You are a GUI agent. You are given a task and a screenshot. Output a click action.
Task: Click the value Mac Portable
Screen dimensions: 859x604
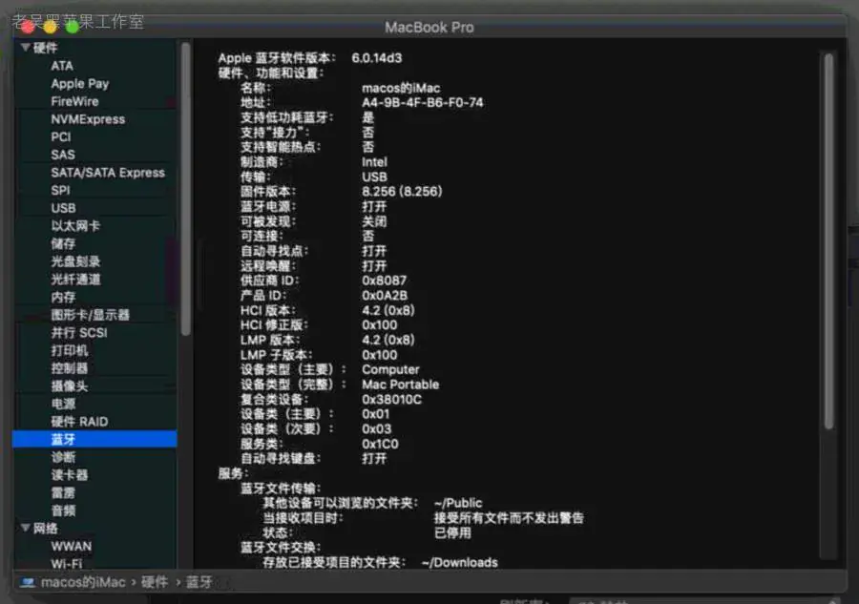tap(401, 385)
